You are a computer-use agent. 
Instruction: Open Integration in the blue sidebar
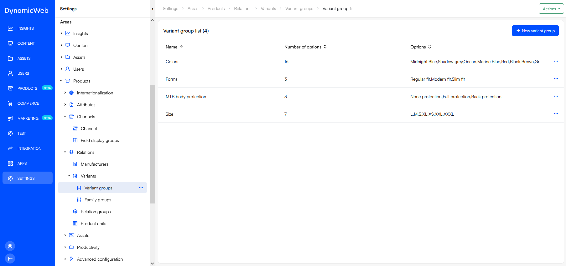(28, 148)
